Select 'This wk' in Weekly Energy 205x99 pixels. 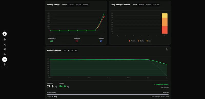pos(65,5)
